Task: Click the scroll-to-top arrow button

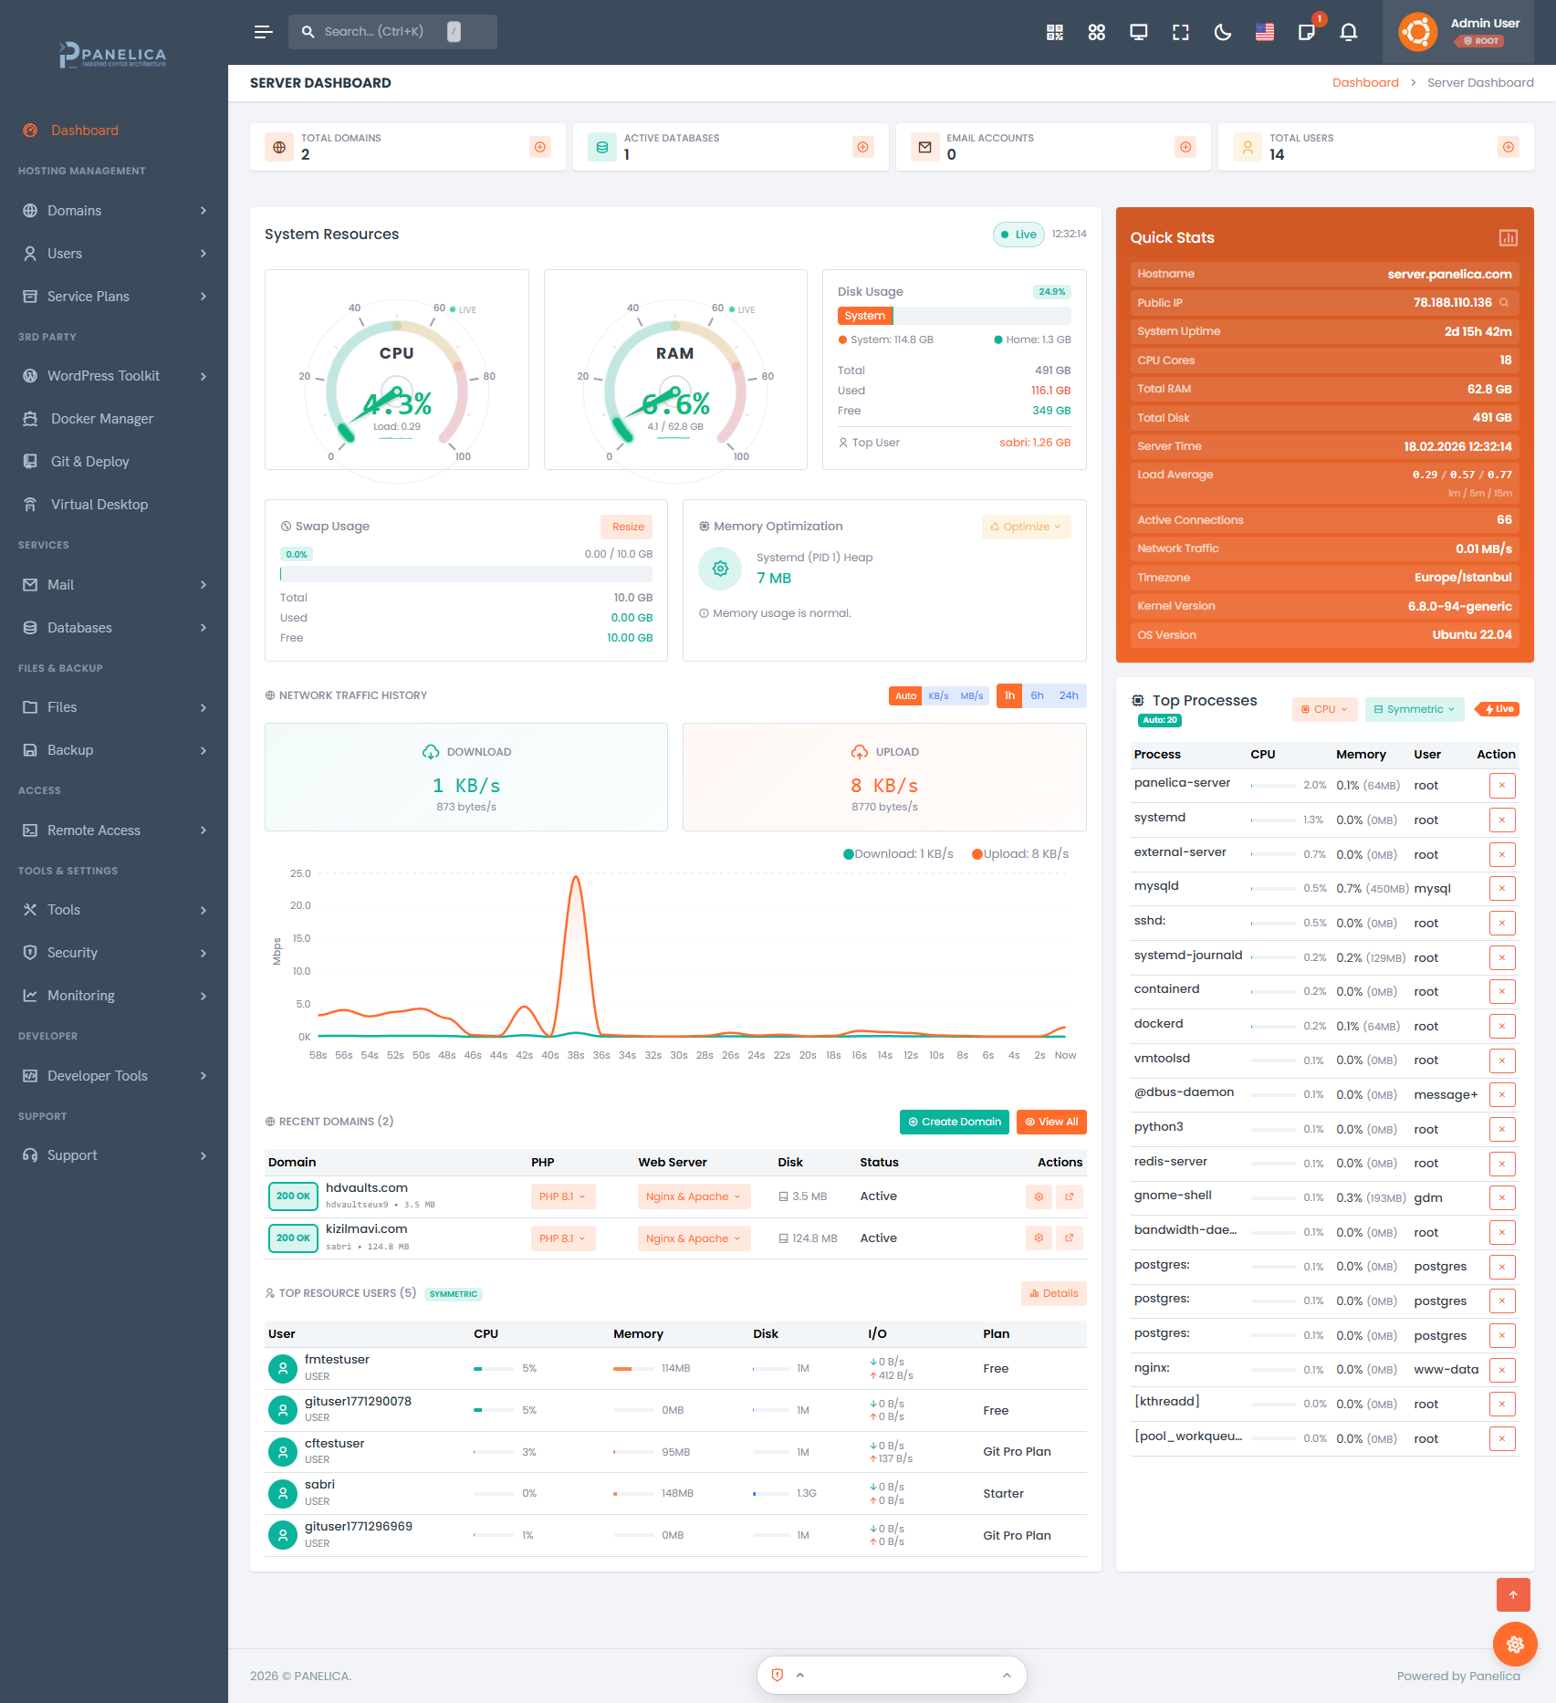Action: [1513, 1594]
